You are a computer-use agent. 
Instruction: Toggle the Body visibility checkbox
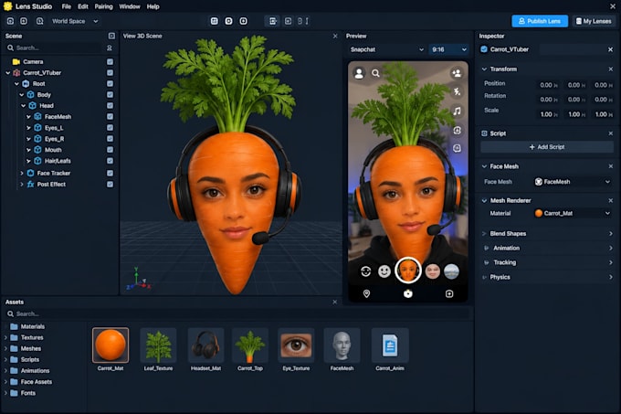pyautogui.click(x=111, y=95)
